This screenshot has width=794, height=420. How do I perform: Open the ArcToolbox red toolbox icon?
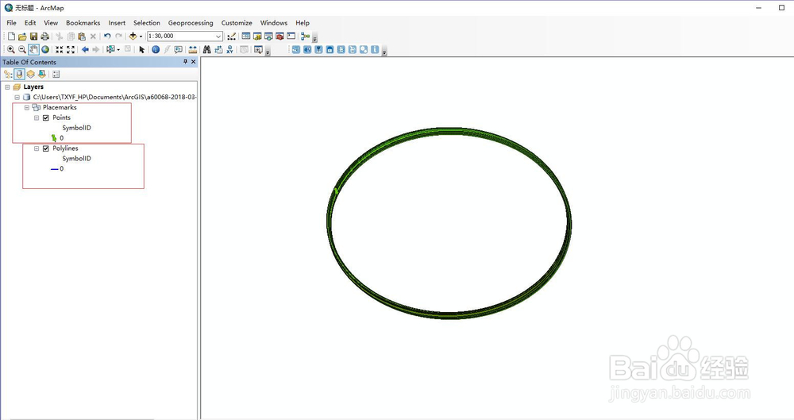(x=279, y=37)
